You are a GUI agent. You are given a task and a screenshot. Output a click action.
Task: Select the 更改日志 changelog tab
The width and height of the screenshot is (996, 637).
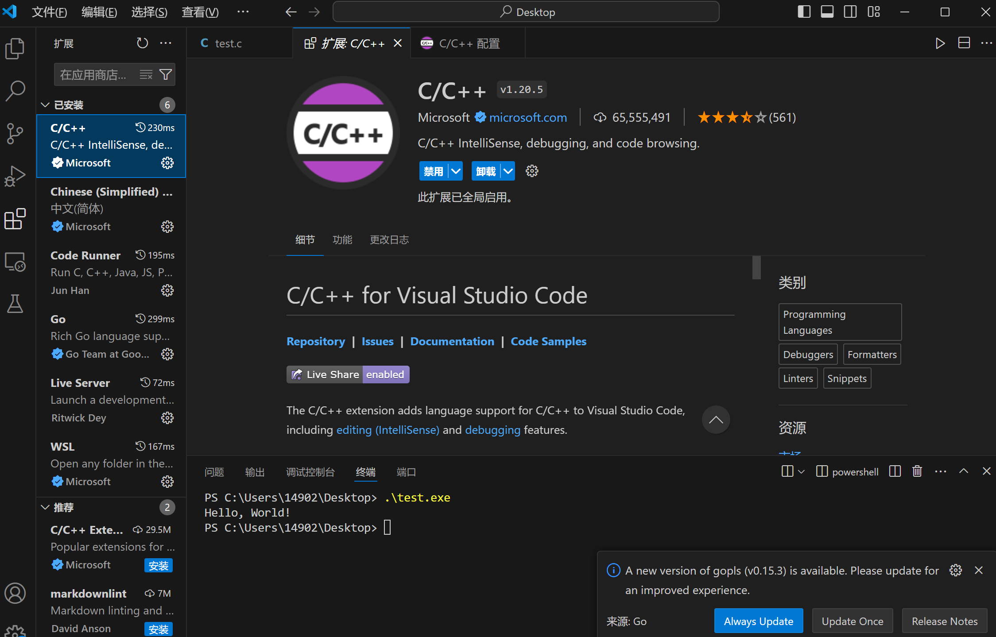pos(389,239)
